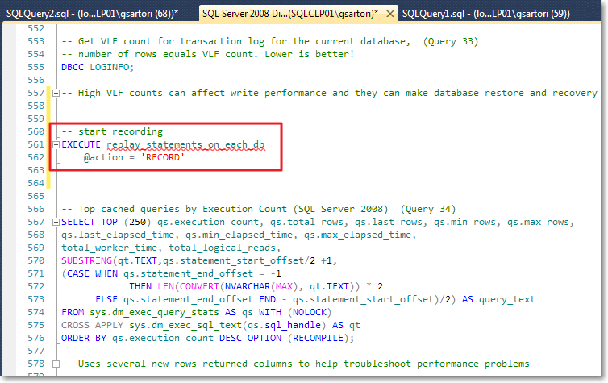Click line number 564 in the margin
The height and width of the screenshot is (383, 608).
[37, 184]
